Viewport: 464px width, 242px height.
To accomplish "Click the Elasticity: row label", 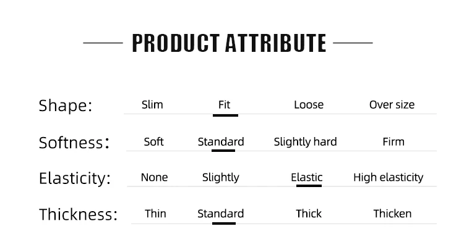I will point(75,178).
